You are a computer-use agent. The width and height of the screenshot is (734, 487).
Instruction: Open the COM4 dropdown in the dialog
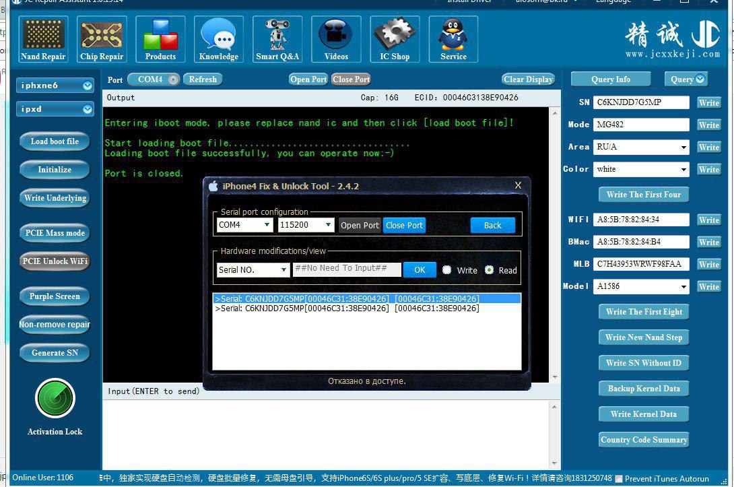(267, 225)
